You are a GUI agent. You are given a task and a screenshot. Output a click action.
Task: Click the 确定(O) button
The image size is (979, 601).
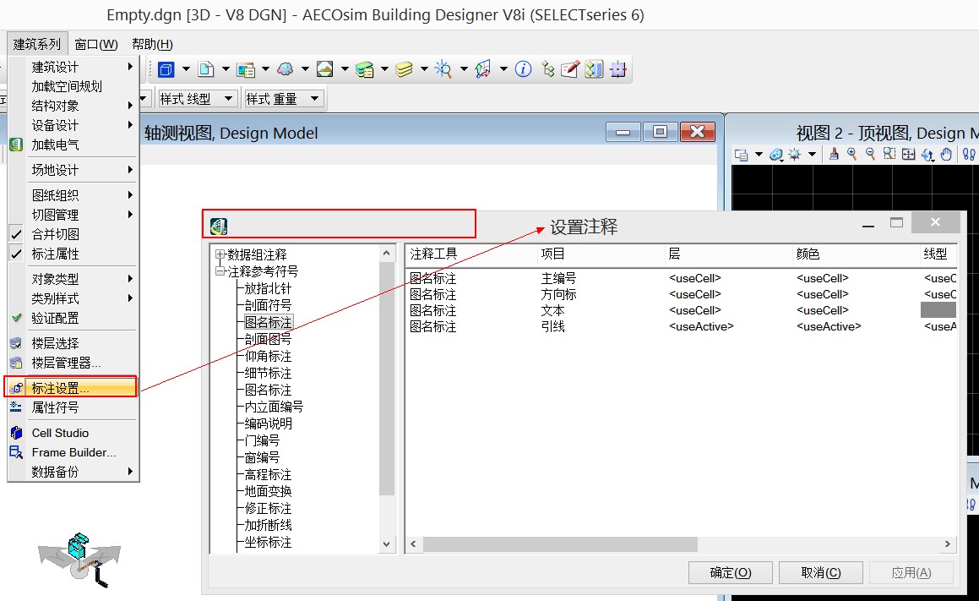click(x=731, y=572)
